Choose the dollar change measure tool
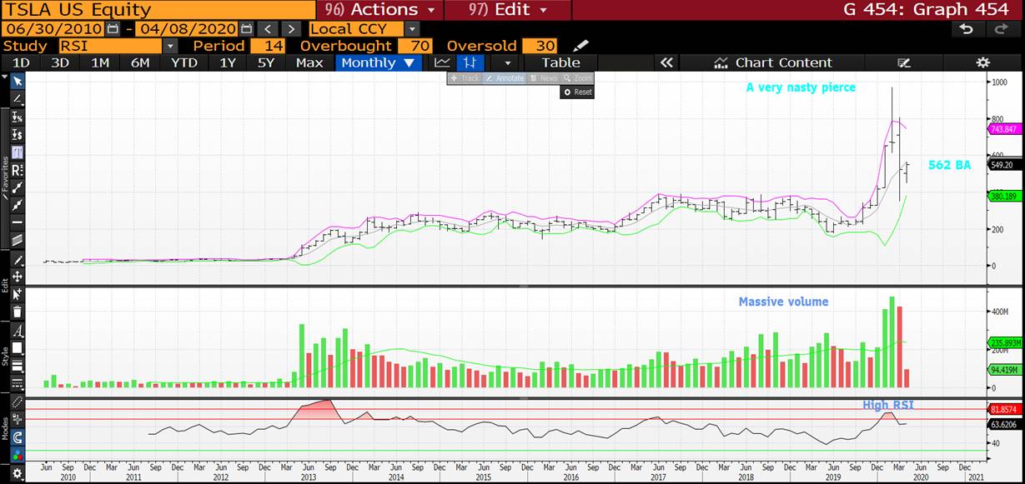1025x484 pixels. click(x=17, y=134)
